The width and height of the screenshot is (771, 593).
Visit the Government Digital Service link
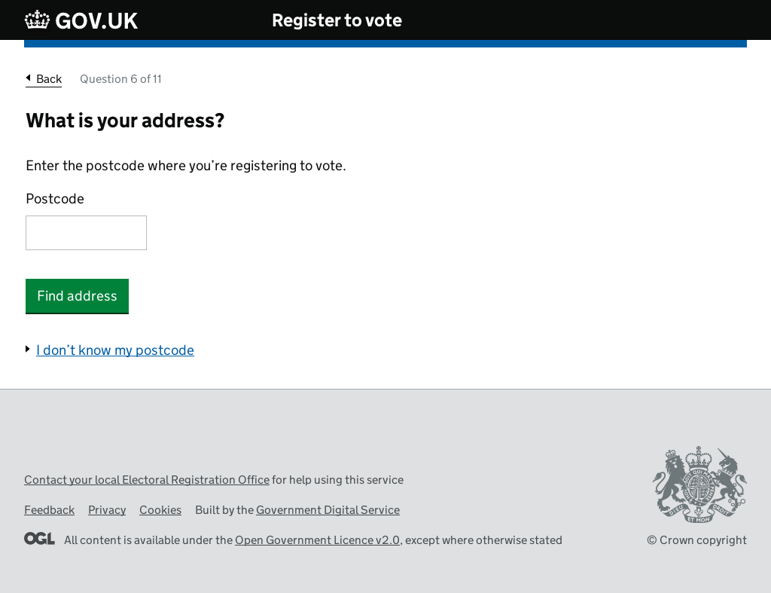pyautogui.click(x=328, y=510)
